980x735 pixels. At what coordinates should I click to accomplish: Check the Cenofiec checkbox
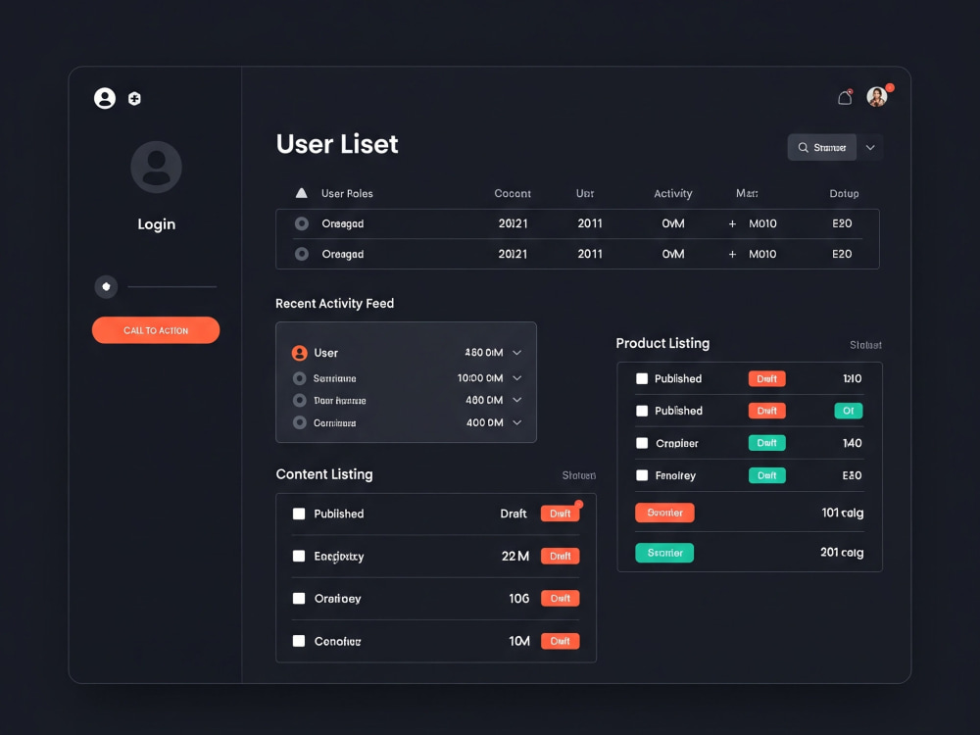click(x=299, y=641)
